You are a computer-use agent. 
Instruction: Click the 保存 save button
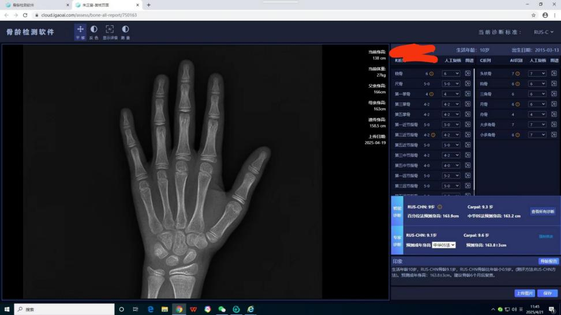pyautogui.click(x=547, y=293)
